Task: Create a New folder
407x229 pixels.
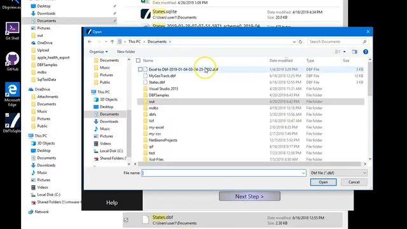Action: [126, 52]
